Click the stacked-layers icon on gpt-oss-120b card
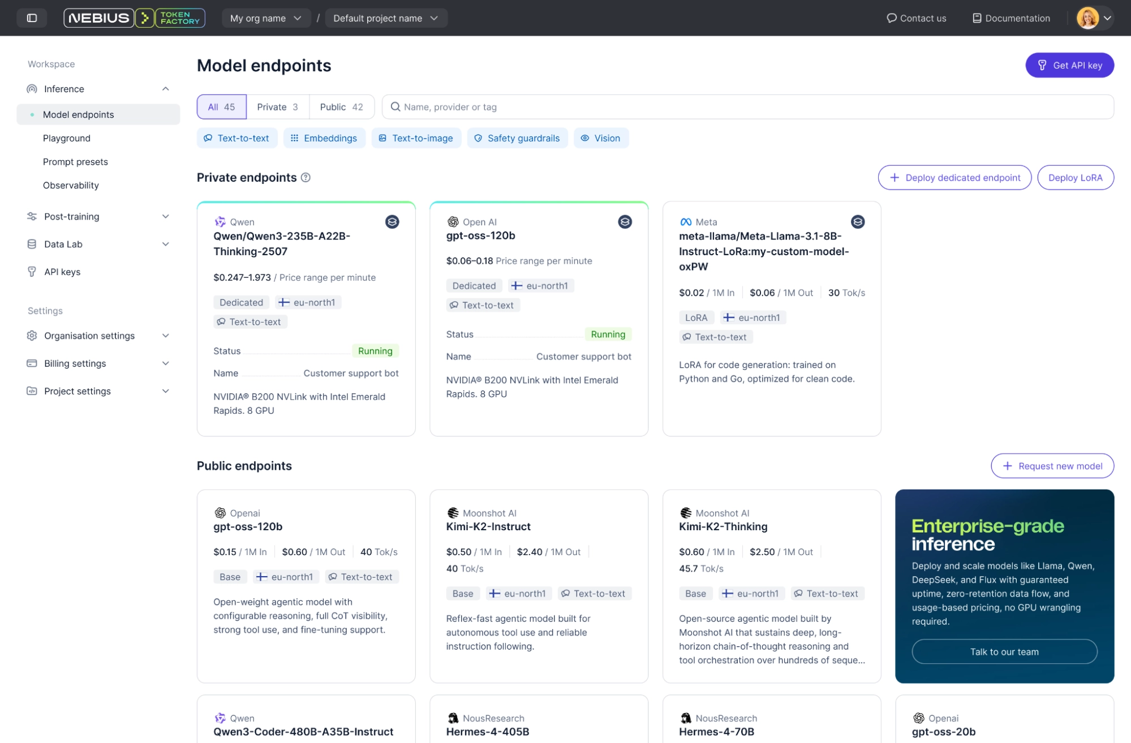 point(624,222)
